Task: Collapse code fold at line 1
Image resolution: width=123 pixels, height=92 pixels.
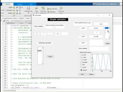Action: point(11,26)
